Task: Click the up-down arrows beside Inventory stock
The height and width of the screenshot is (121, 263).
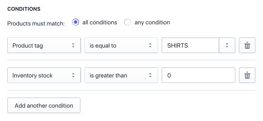Action: coord(73,75)
